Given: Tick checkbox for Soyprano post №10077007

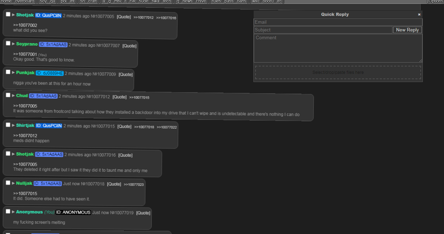Looking at the screenshot, I should tap(8, 43).
